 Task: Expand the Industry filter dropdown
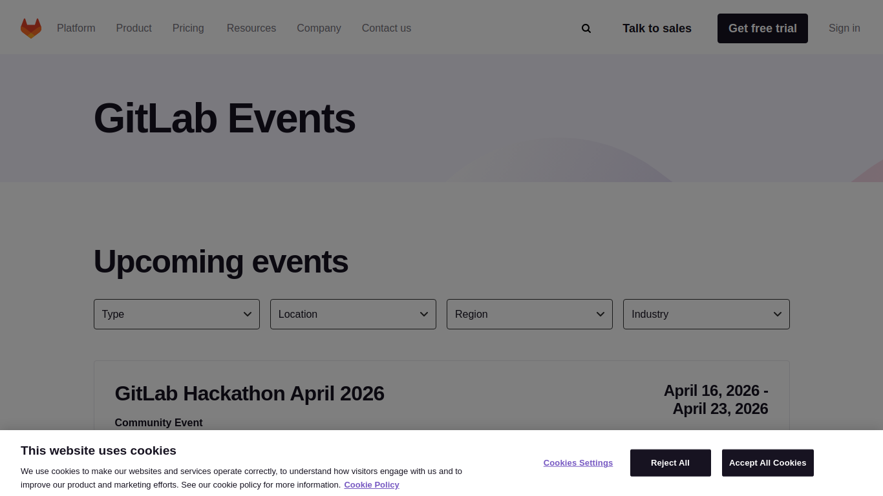pos(707,314)
